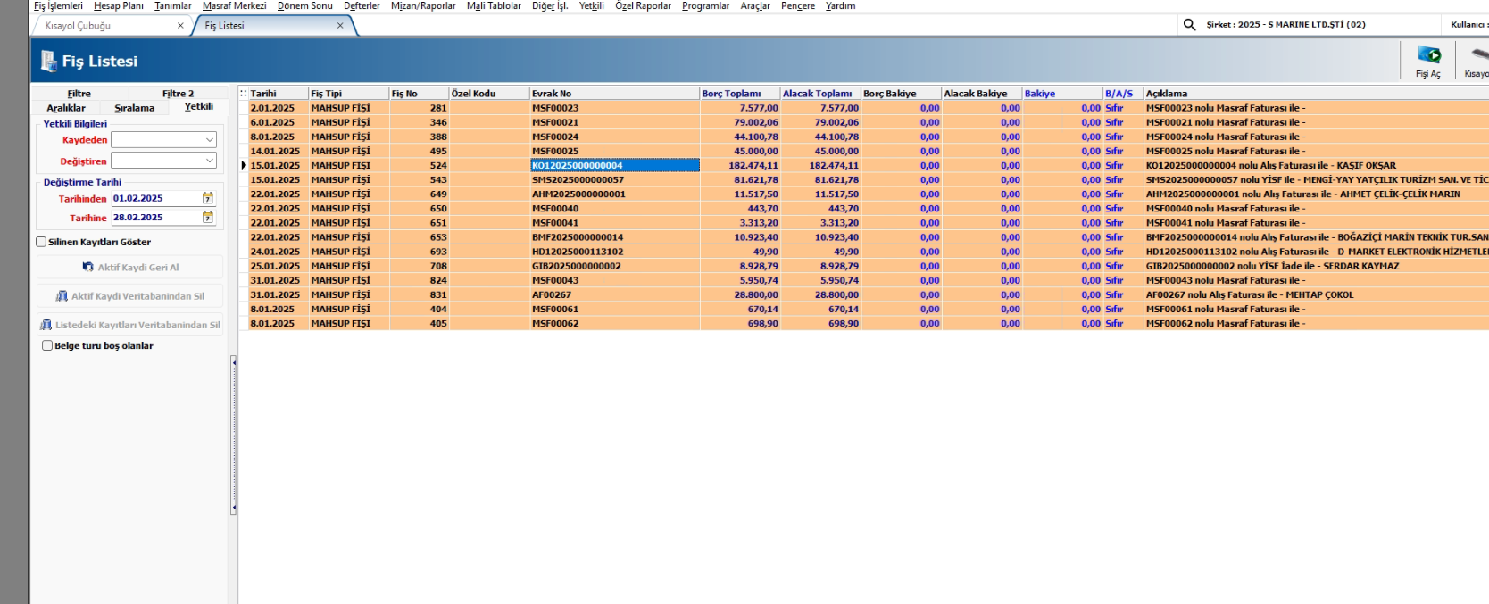
Task: Click Borç Toplamı value 182.474,11
Action: point(740,165)
